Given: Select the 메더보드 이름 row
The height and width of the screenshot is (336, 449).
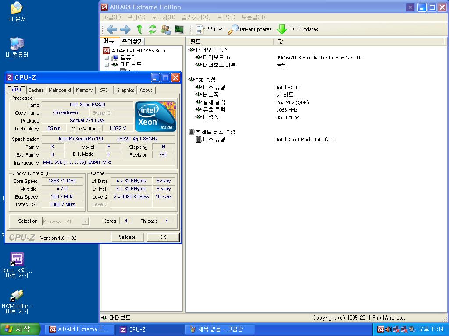Looking at the screenshot, I should 317,65.
